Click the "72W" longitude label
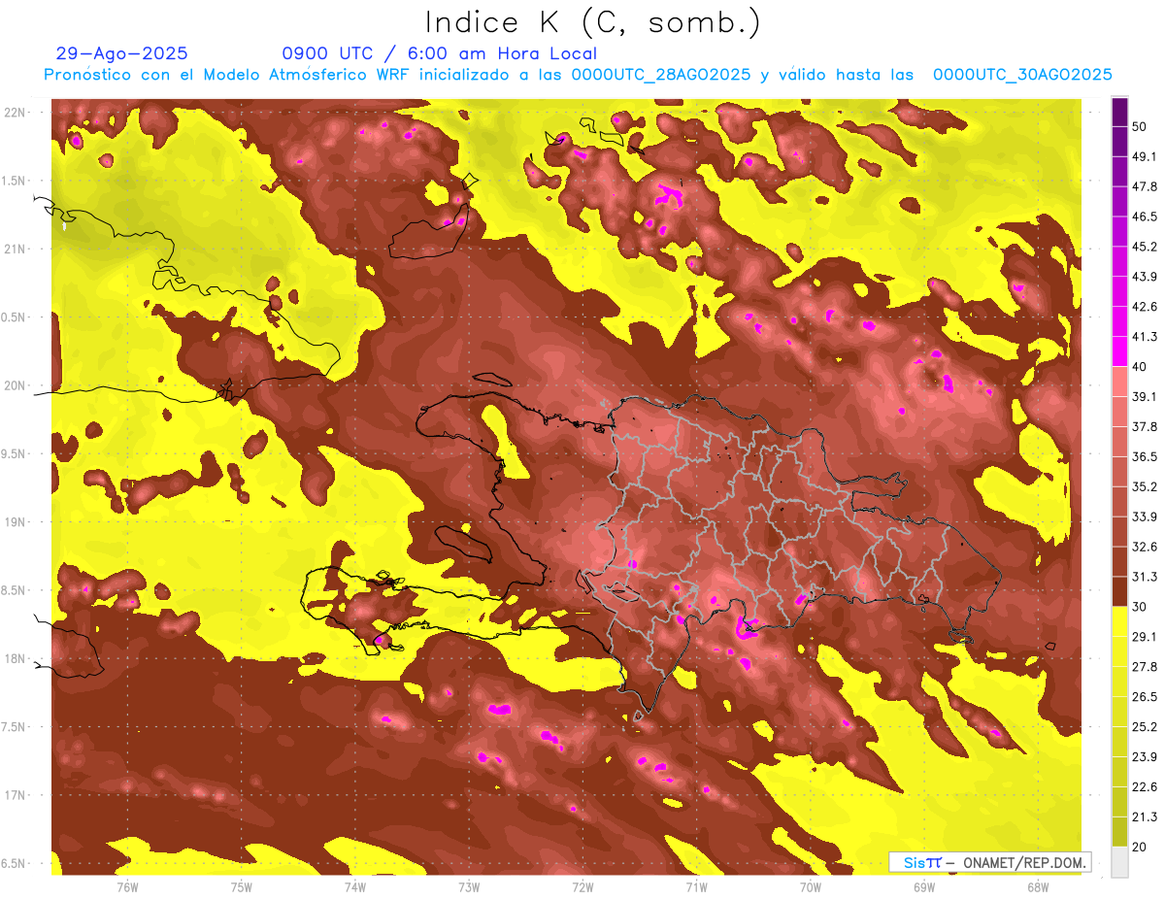The width and height of the screenshot is (1165, 900). [582, 887]
